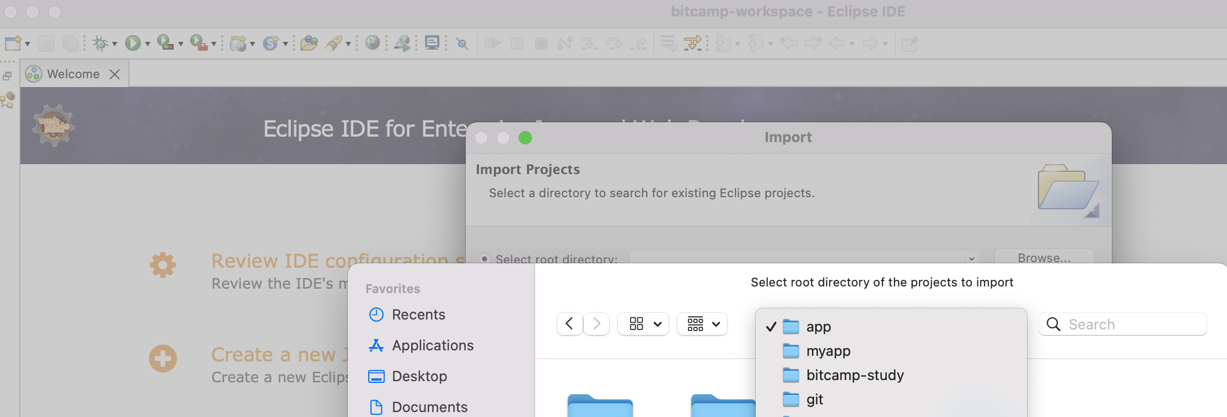Expand the root directory combo box arrow
This screenshot has height=417, width=1227.
click(972, 258)
